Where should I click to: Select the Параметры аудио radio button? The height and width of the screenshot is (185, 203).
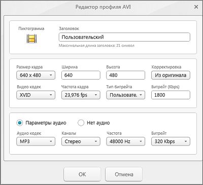click(20, 123)
